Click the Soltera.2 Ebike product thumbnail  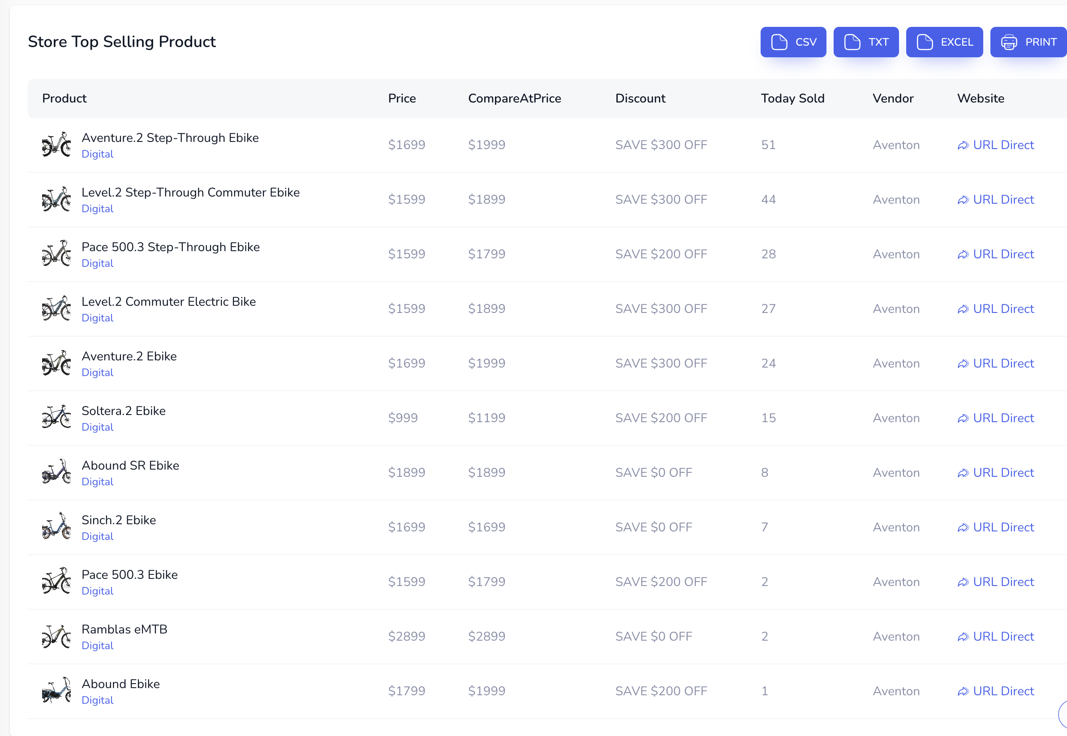56,417
